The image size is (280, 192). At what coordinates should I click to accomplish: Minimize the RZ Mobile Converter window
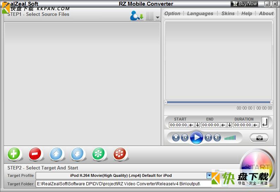click(267, 4)
